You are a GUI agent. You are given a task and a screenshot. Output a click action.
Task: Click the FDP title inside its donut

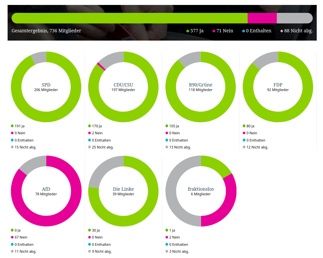278,85
